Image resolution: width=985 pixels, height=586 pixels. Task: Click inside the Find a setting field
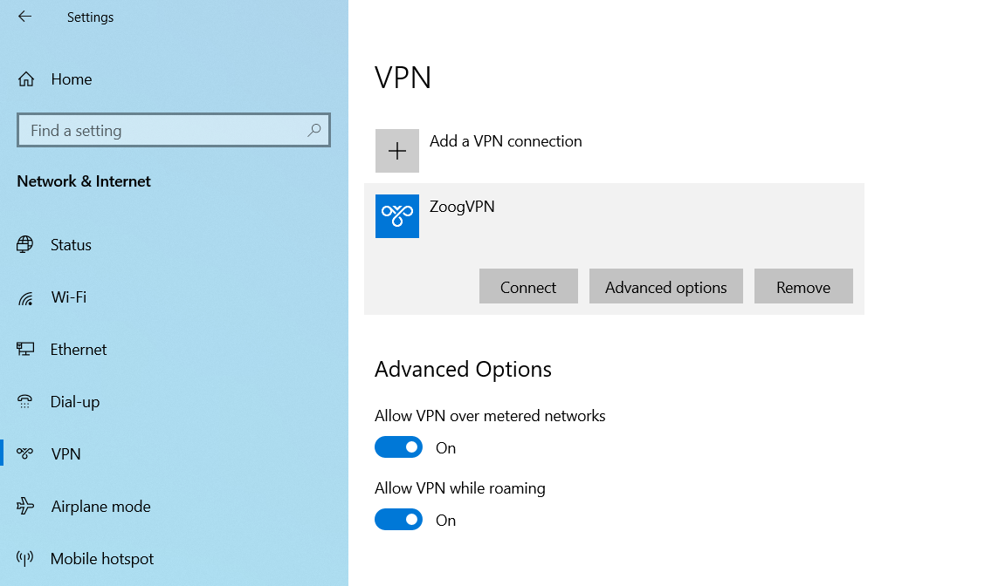pos(157,130)
